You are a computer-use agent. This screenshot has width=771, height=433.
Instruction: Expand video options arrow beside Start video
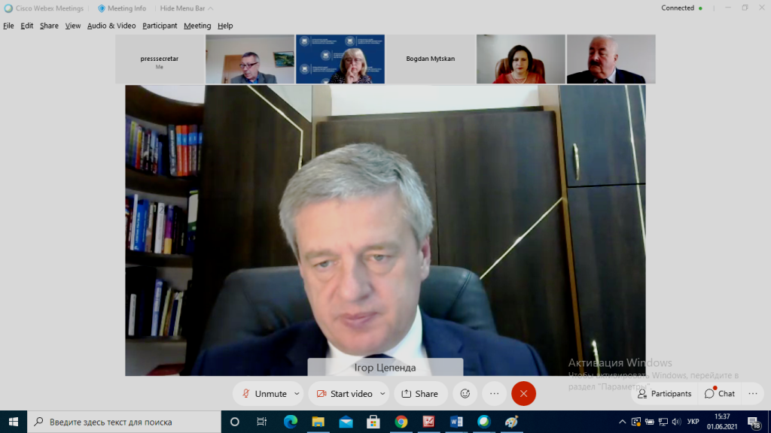(382, 393)
